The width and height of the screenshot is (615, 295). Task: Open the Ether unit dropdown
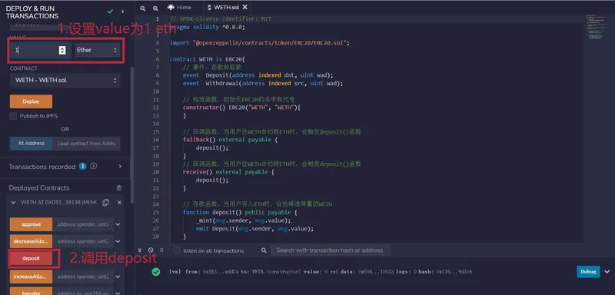coord(98,50)
